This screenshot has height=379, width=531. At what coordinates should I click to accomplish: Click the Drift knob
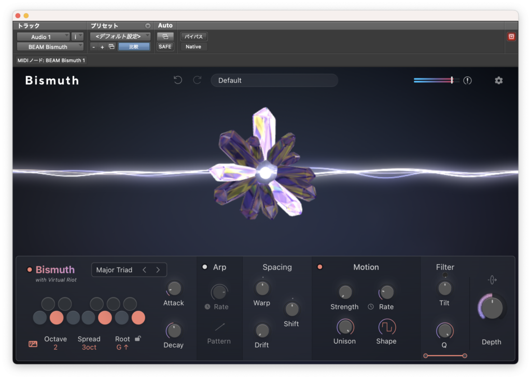(x=262, y=331)
